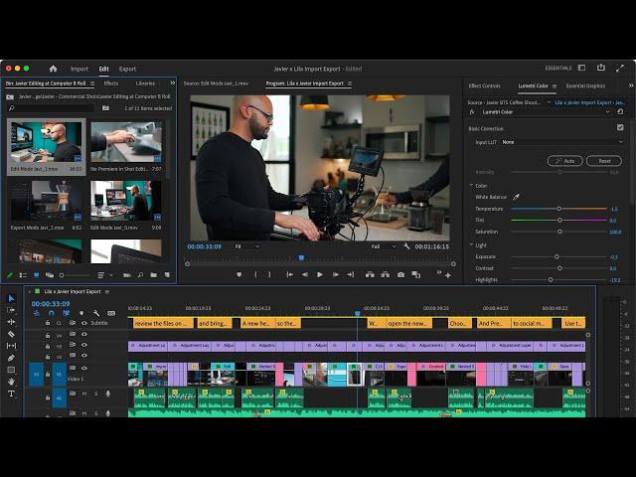Open the Effect Controls tab

(x=484, y=85)
